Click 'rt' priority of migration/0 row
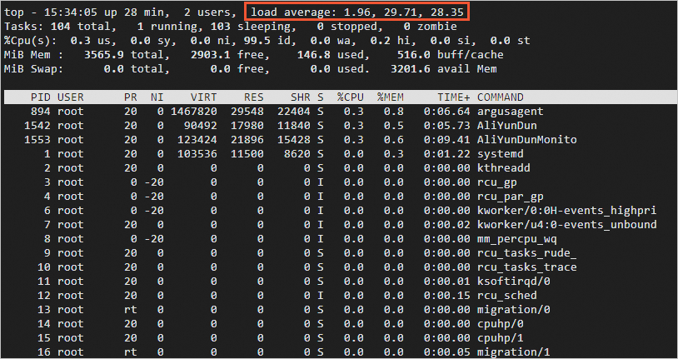The image size is (678, 359). tap(130, 310)
